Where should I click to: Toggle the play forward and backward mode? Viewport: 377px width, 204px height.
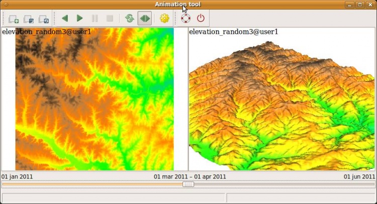click(145, 19)
